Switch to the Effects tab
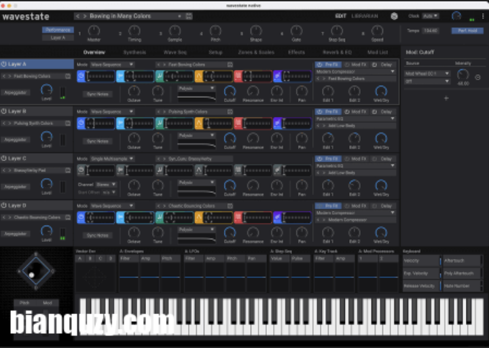The height and width of the screenshot is (348, 489). 296,52
